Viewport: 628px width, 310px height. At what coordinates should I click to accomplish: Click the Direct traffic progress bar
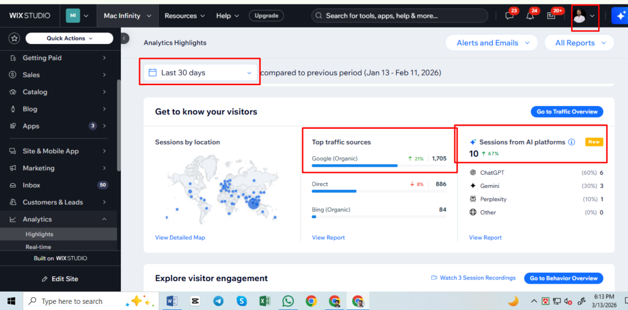pos(379,191)
